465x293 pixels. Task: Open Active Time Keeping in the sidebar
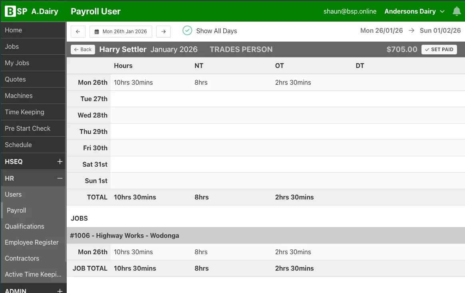[33, 275]
